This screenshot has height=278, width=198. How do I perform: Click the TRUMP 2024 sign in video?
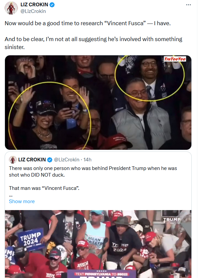click(31, 239)
